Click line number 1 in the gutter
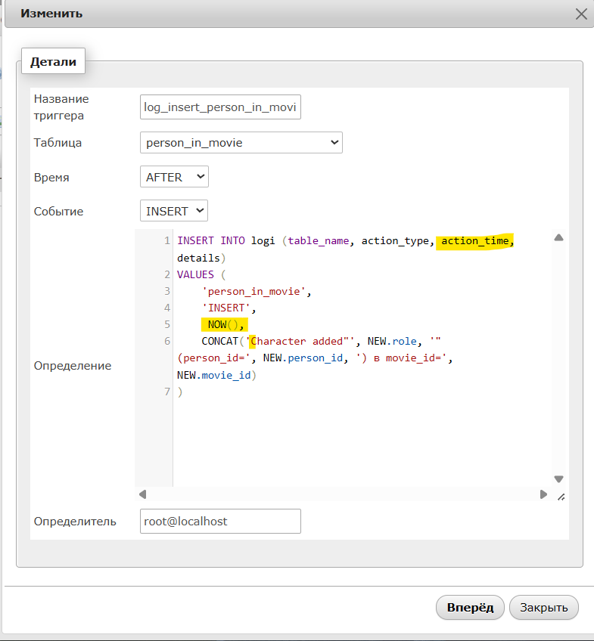Viewport: 594px width, 641px height. [167, 240]
